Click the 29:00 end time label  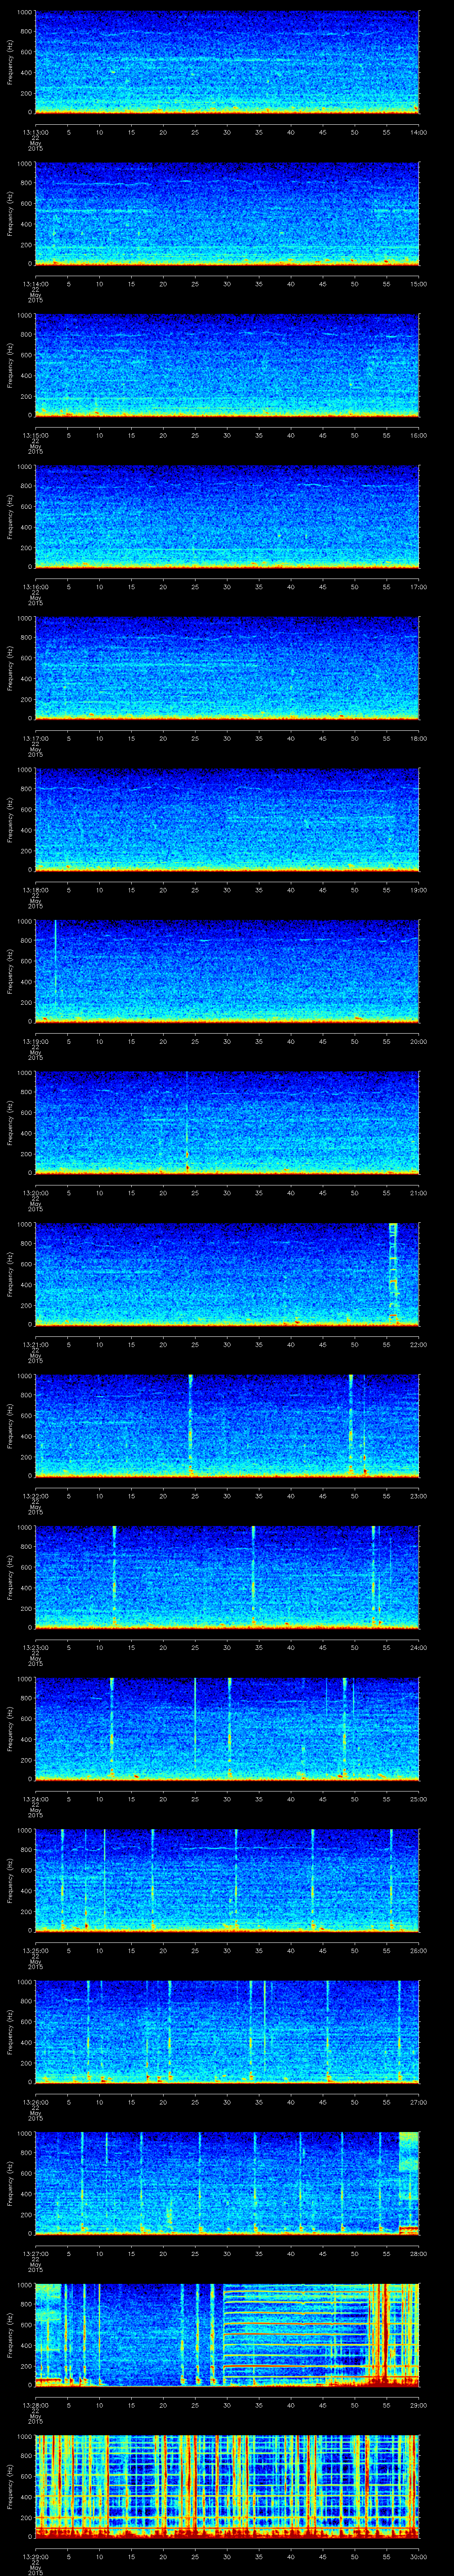[x=418, y=2405]
